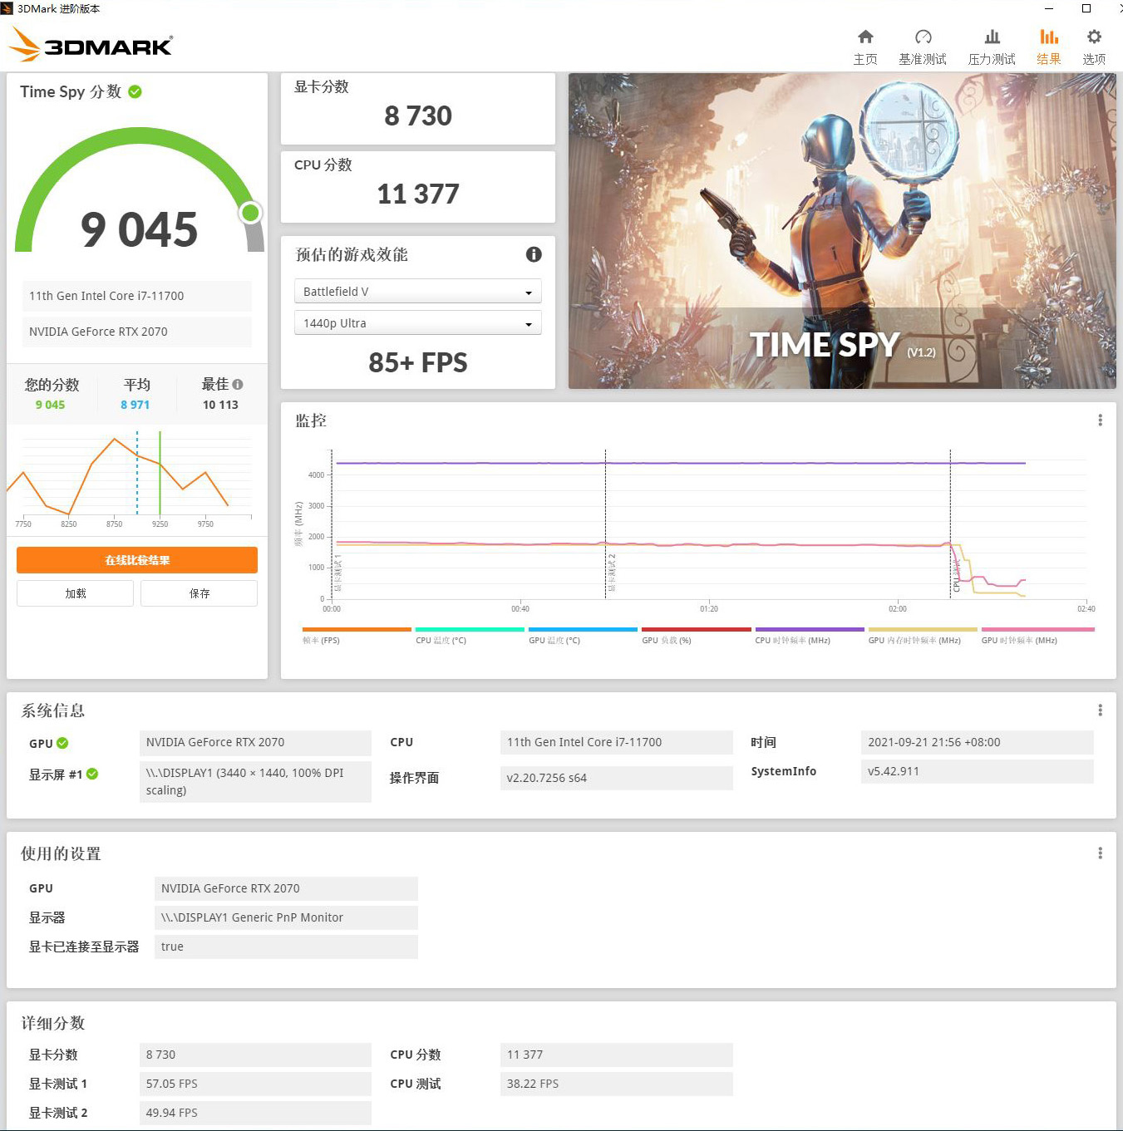The height and width of the screenshot is (1131, 1123).
Task: Open the 1440p Ultra resolution dropdown
Action: [x=418, y=323]
